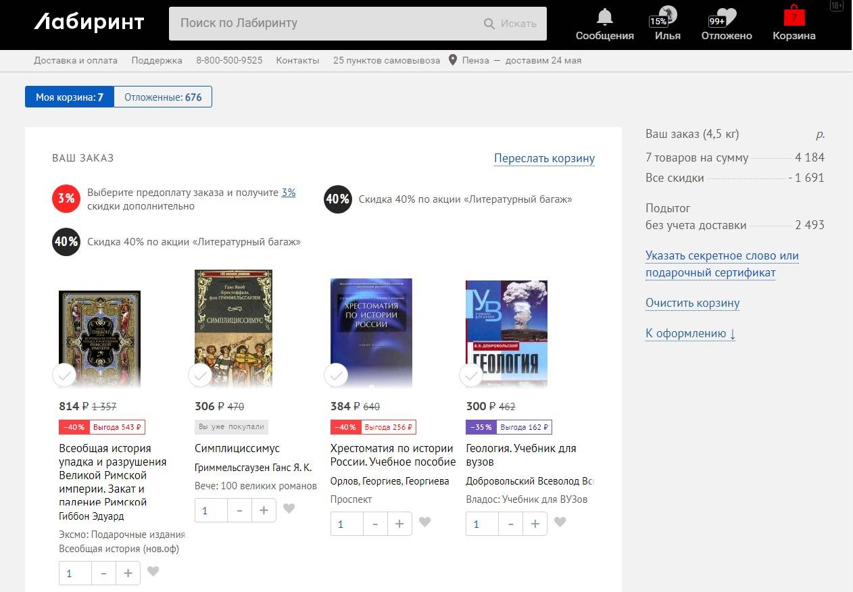Switch to the Моя корзина tab
Viewport: 853px width, 592px height.
(x=70, y=97)
